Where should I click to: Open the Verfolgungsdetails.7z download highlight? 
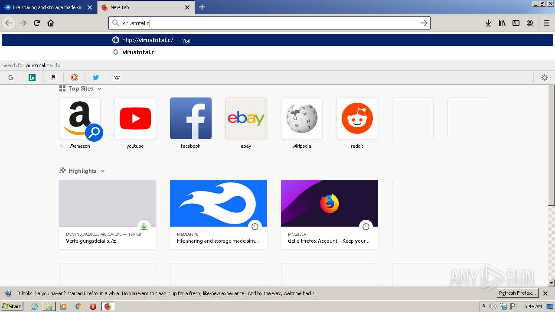pyautogui.click(x=108, y=214)
